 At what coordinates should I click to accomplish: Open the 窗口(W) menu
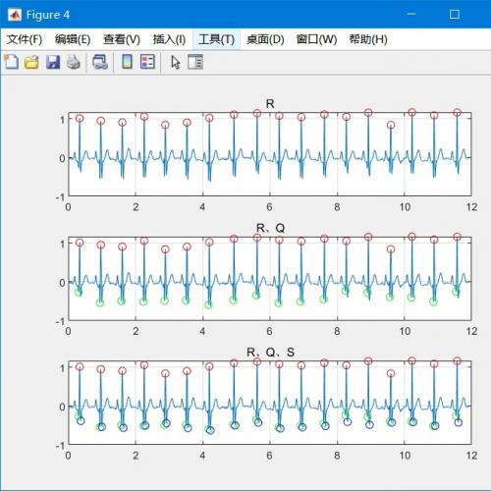(316, 39)
